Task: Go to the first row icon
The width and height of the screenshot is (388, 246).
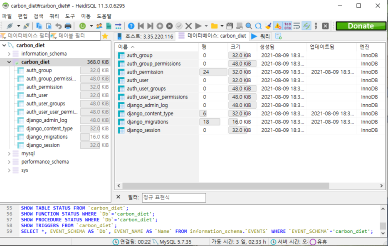Action: [141, 26]
